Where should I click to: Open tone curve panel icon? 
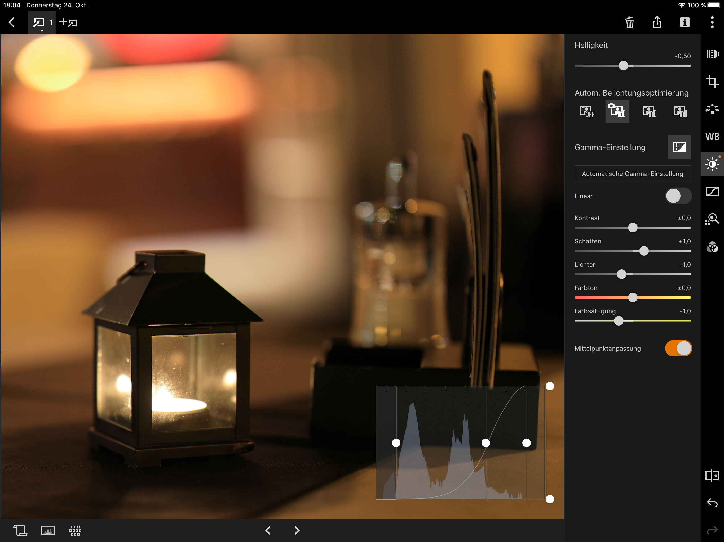[x=712, y=192]
